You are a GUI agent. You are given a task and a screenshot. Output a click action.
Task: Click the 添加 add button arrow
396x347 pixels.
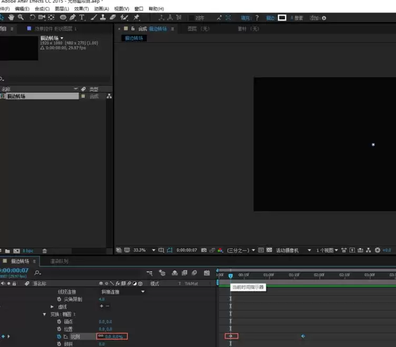(324, 18)
